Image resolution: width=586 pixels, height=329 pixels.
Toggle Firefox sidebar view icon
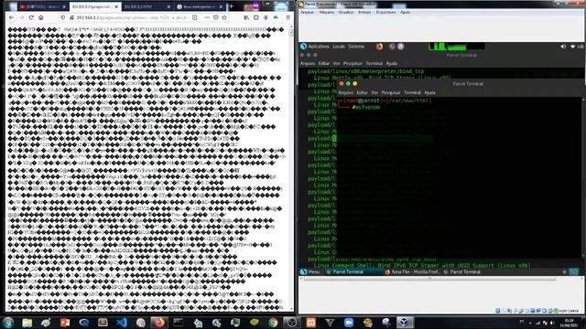pos(256,17)
